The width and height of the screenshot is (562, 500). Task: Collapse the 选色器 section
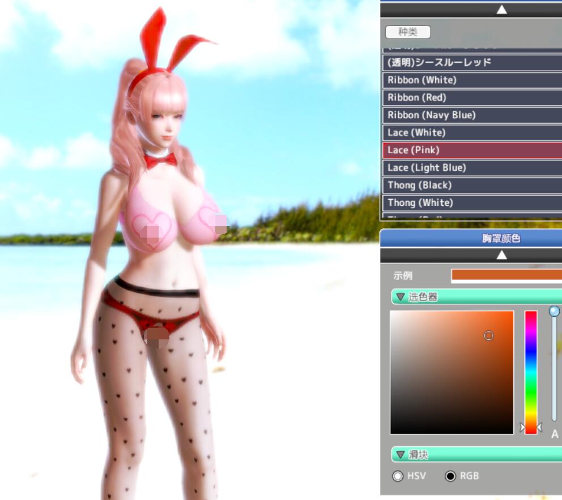[x=401, y=297]
